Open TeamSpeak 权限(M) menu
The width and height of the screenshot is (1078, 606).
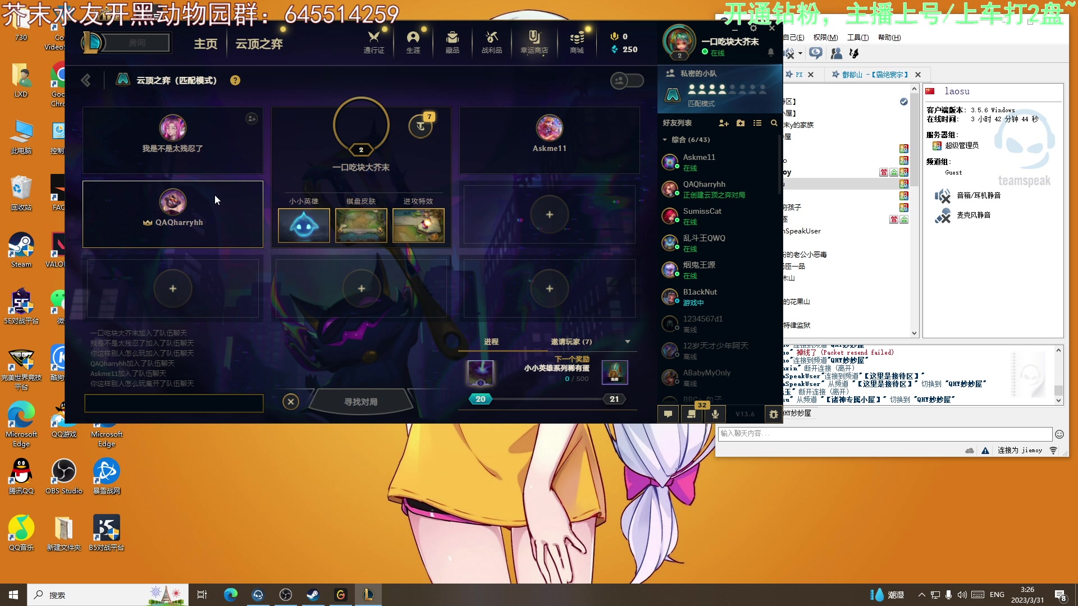(x=825, y=38)
